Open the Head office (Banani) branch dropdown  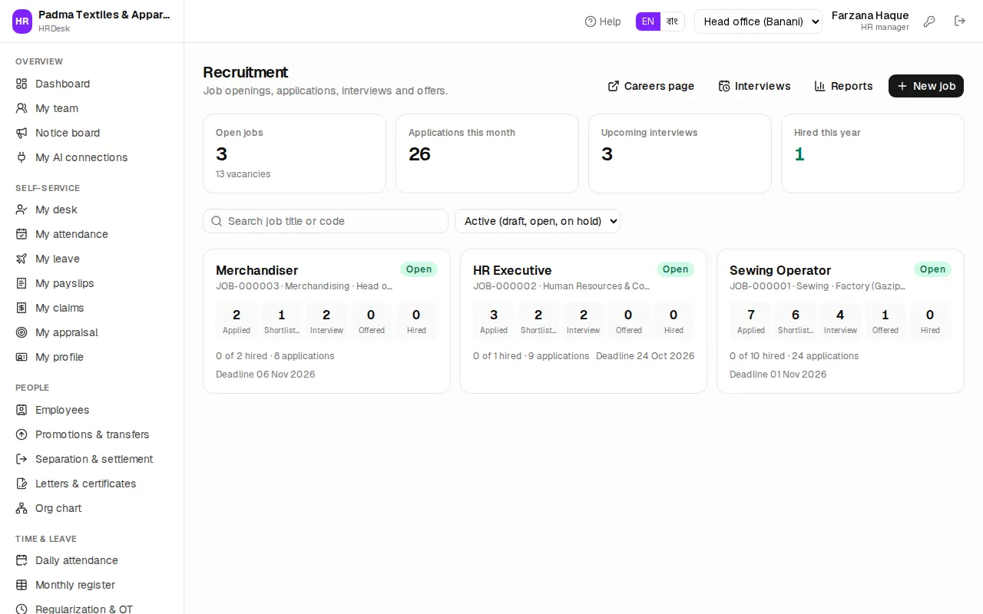tap(758, 21)
